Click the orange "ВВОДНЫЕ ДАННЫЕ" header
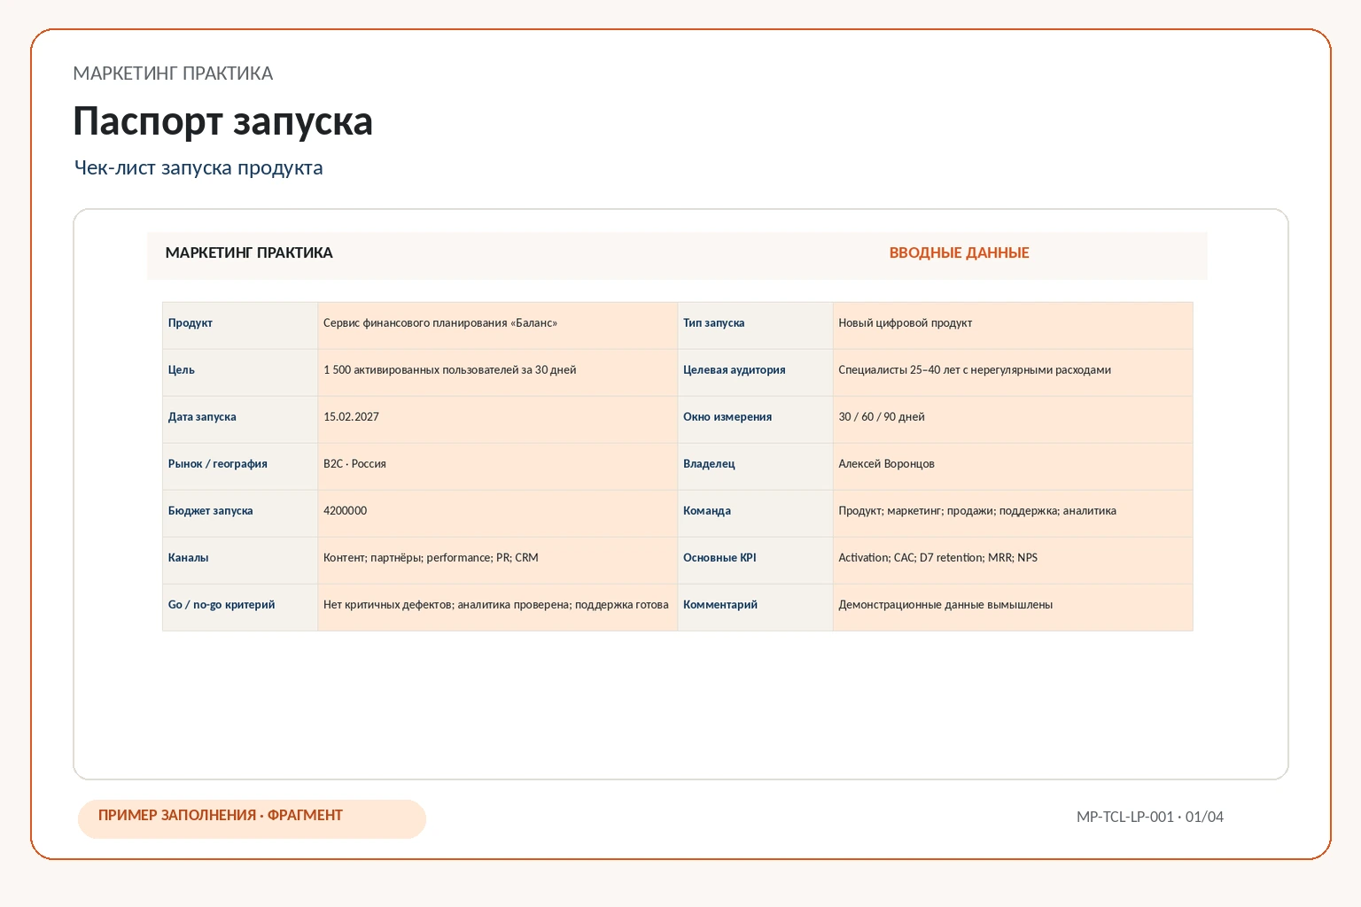Screen dimensions: 1361x907 pyautogui.click(x=959, y=252)
